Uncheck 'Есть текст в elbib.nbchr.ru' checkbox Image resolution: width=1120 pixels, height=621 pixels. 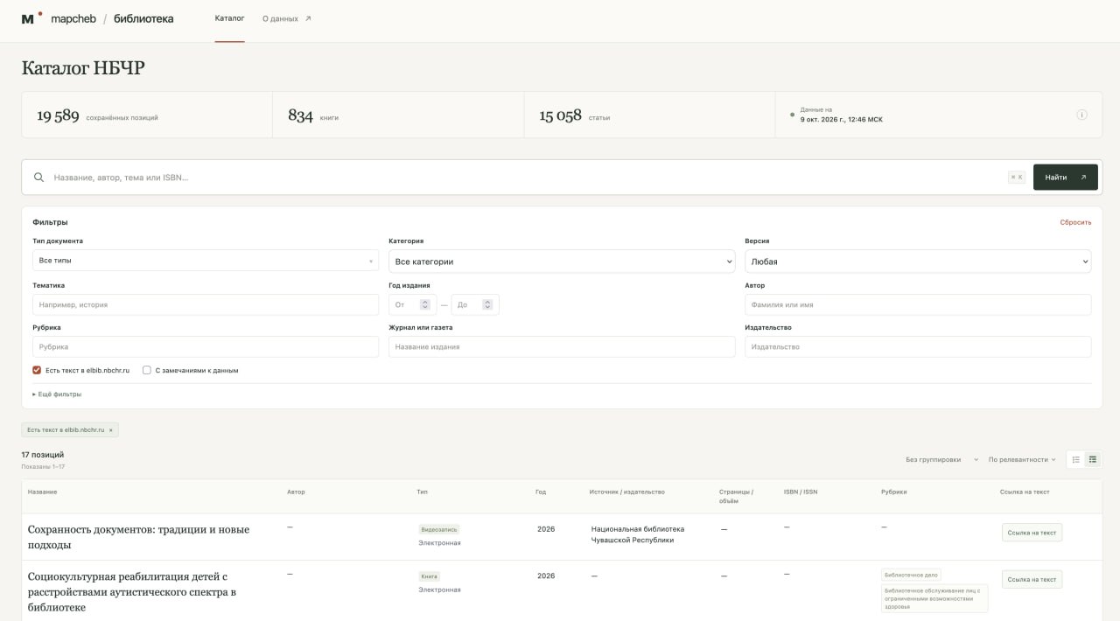[x=37, y=370]
